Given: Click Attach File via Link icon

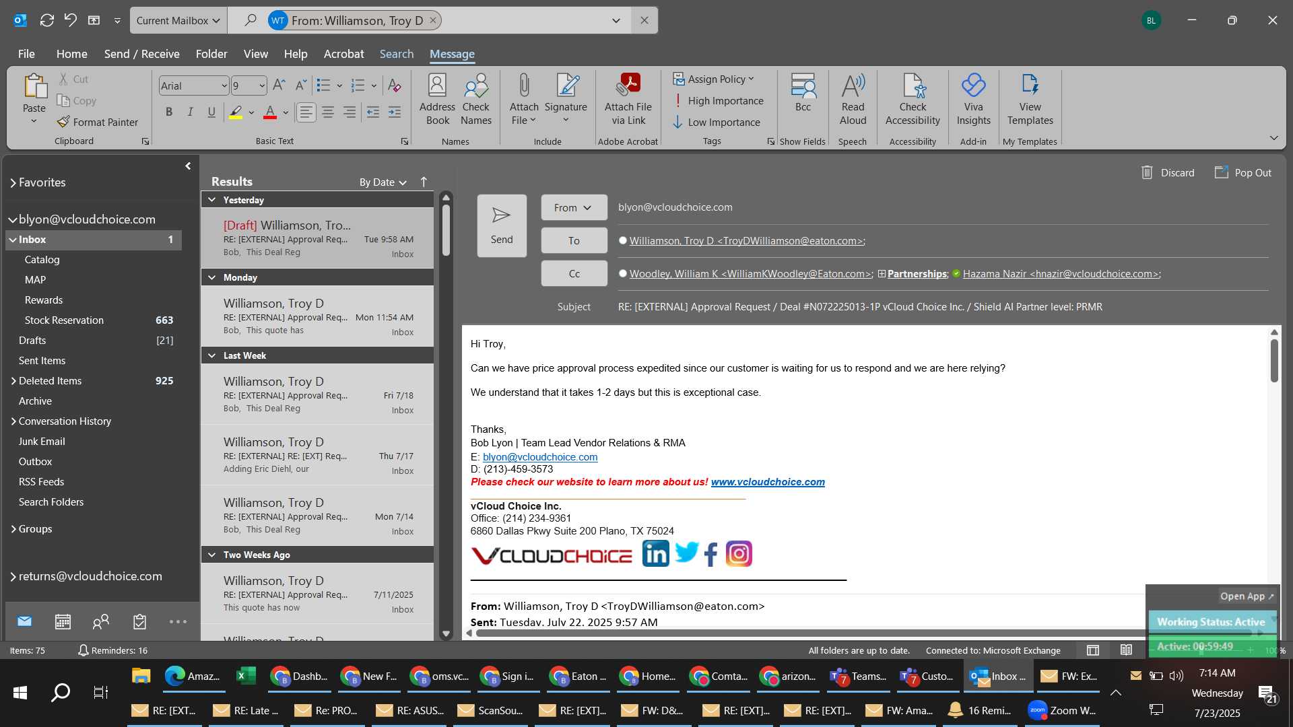Looking at the screenshot, I should coord(628,99).
